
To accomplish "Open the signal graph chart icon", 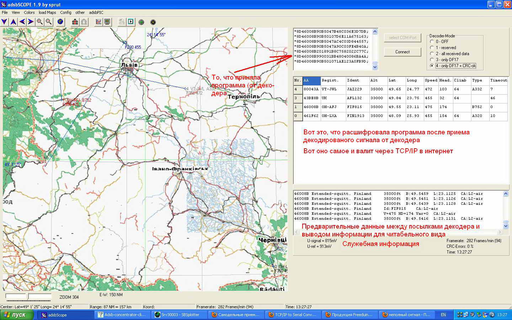I will (x=98, y=22).
